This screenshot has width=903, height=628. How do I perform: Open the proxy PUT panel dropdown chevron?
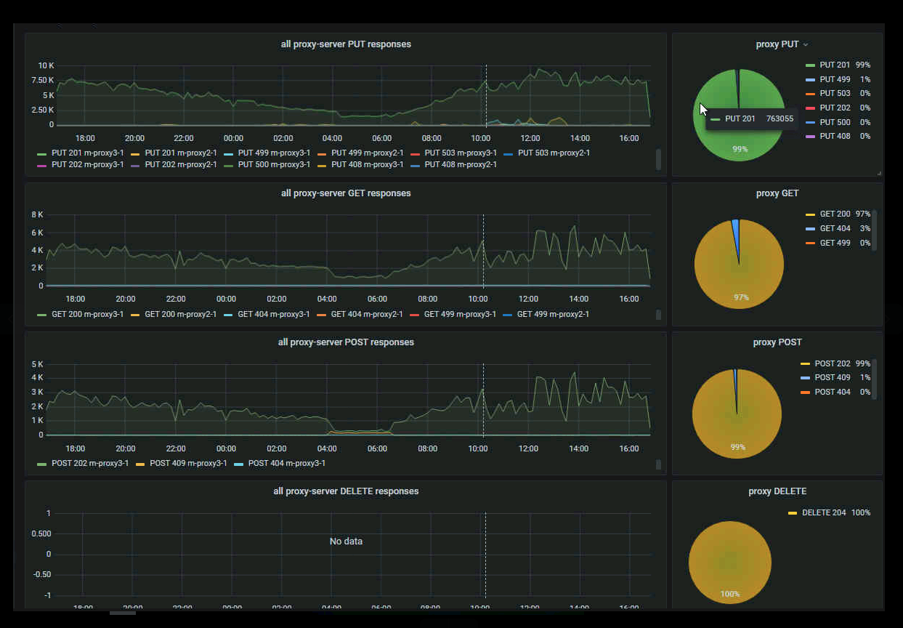point(806,45)
